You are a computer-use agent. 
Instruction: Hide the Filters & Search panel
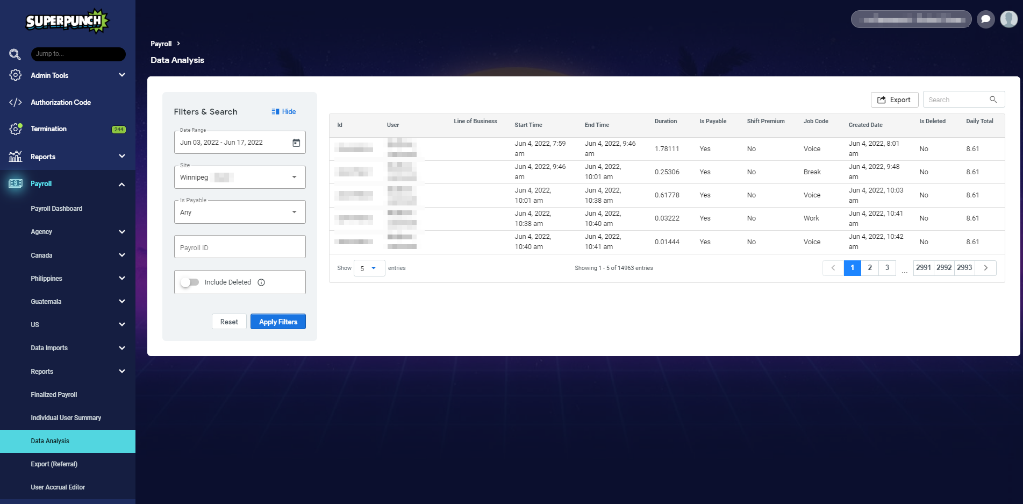[284, 111]
